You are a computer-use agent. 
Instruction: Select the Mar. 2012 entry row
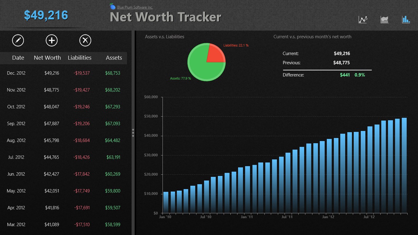pos(63,225)
